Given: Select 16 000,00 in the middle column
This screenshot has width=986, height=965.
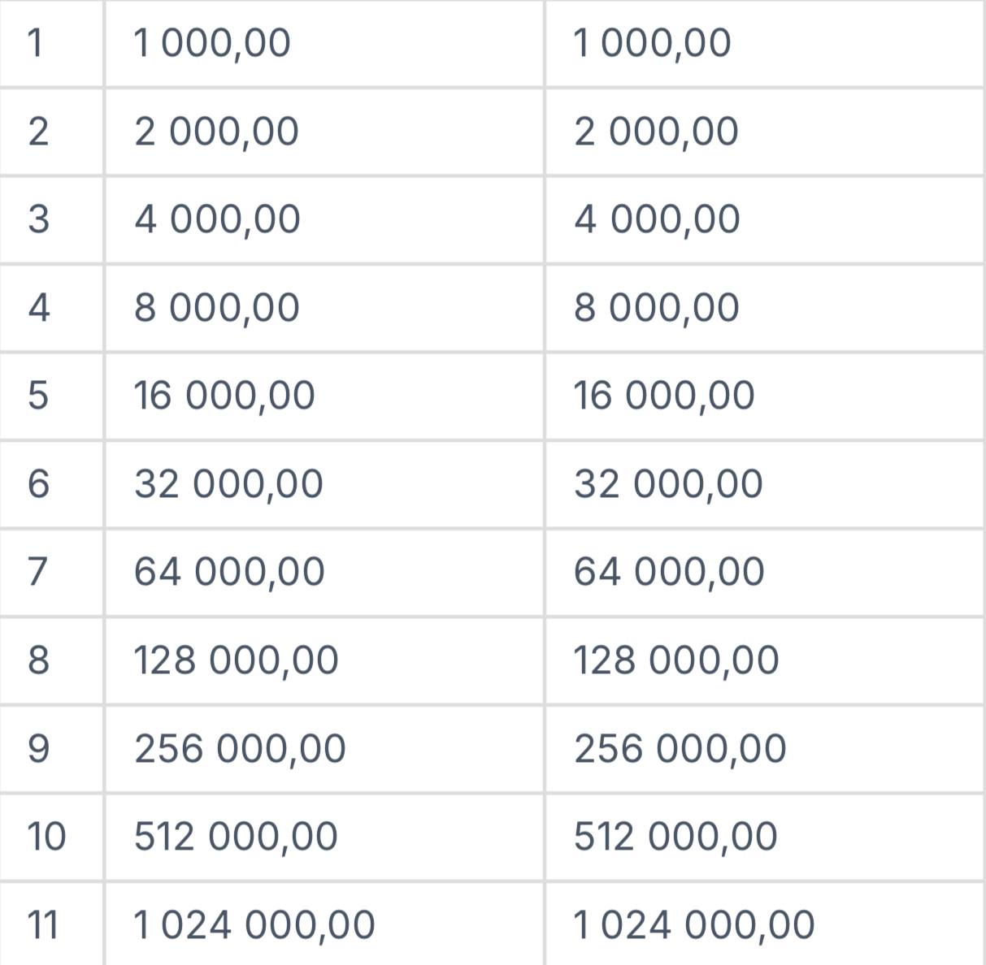Looking at the screenshot, I should (x=224, y=396).
